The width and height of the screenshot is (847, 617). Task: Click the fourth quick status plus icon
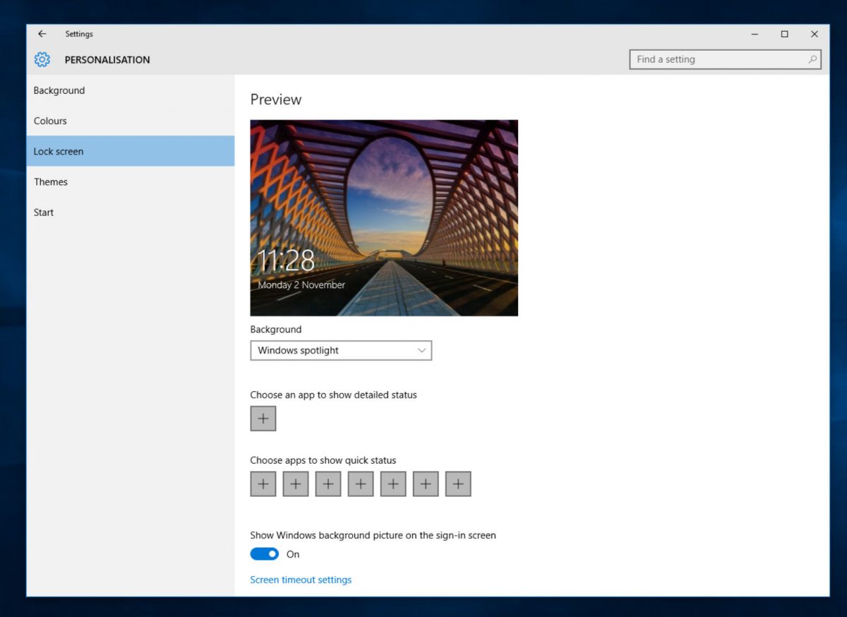360,484
